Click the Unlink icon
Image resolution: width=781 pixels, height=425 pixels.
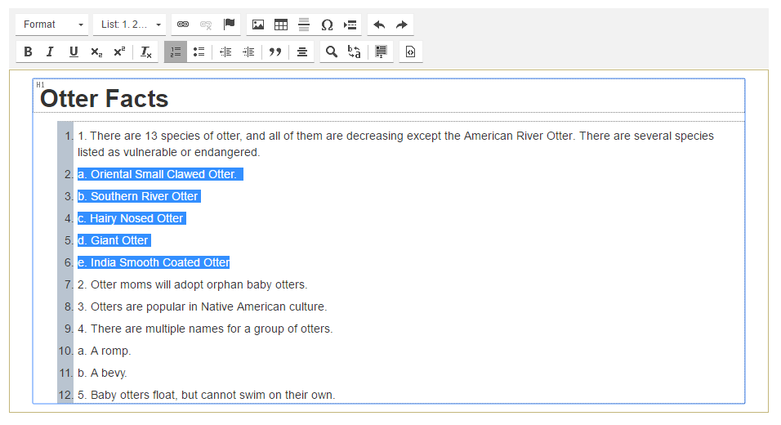coord(206,25)
